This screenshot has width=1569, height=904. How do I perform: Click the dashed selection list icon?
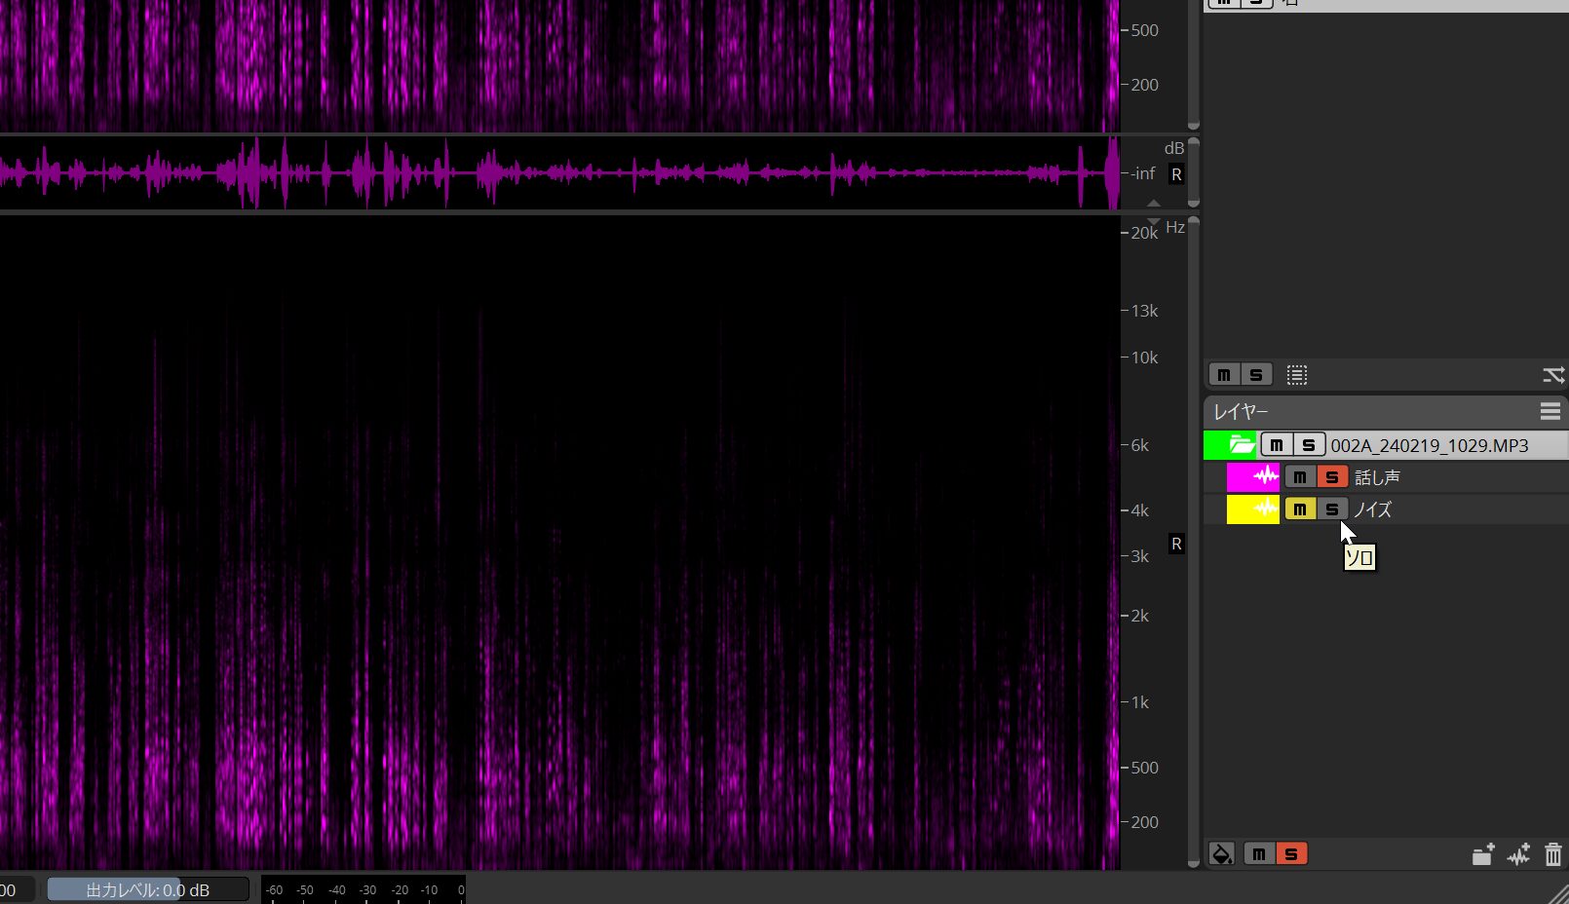click(x=1296, y=375)
